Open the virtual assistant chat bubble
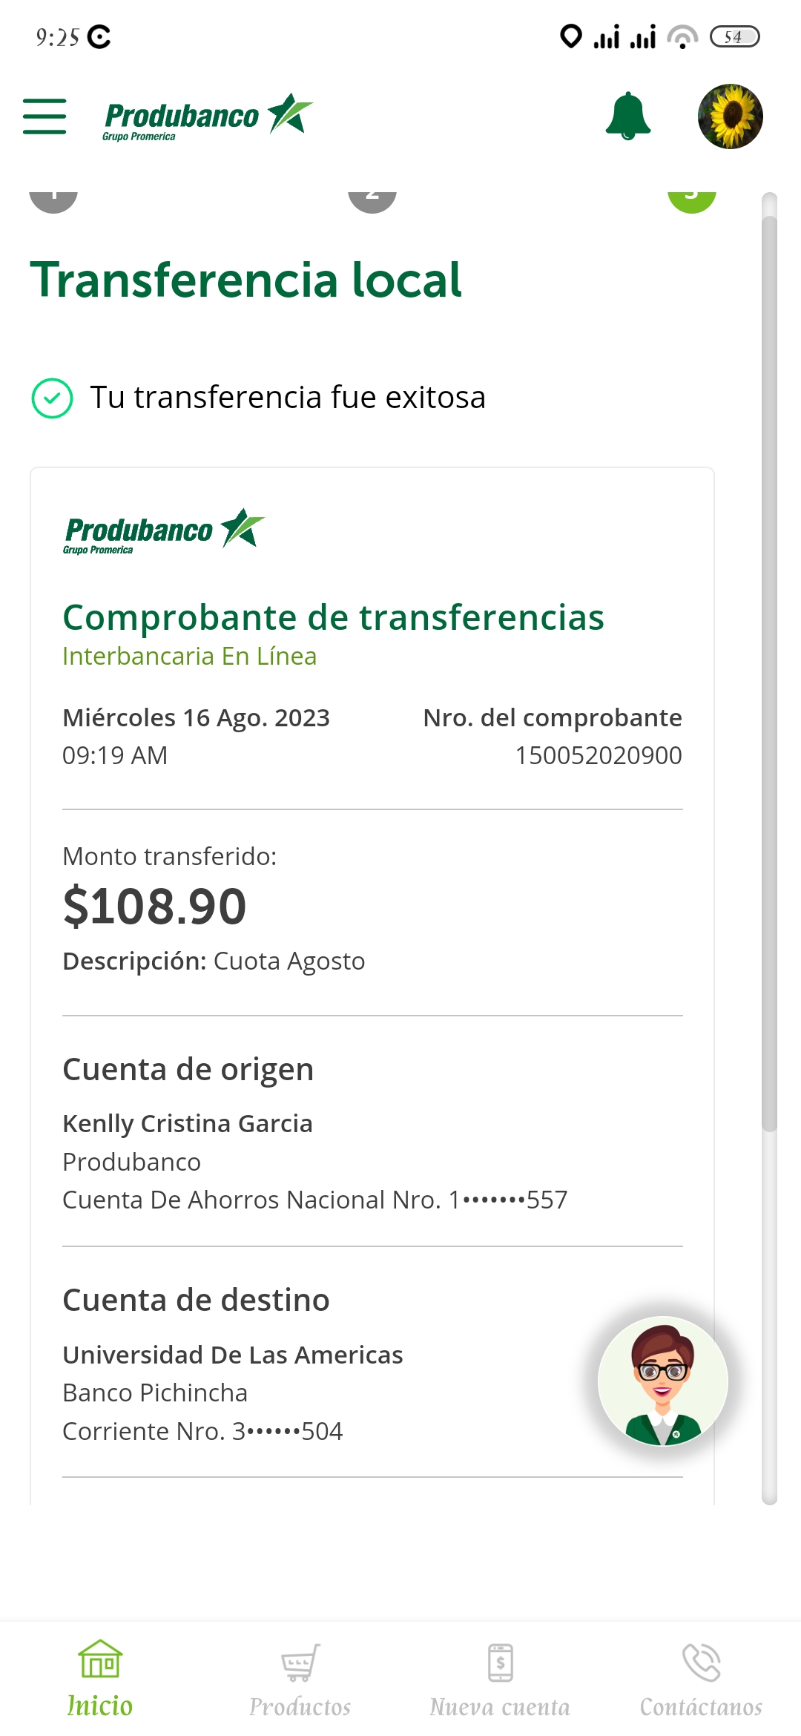The image size is (801, 1736). (x=662, y=1381)
